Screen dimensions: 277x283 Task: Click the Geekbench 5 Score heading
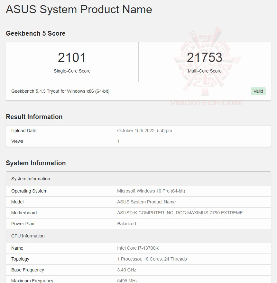coord(35,33)
